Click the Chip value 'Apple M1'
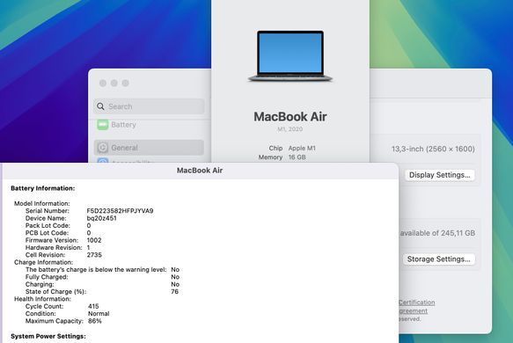Viewport: 513px width, 343px height. click(302, 148)
